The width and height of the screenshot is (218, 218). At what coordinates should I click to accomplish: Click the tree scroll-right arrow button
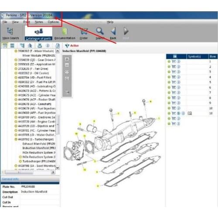(x=53, y=172)
